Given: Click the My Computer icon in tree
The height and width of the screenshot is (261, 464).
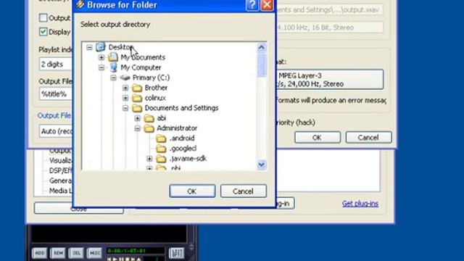Looking at the screenshot, I should click(113, 67).
